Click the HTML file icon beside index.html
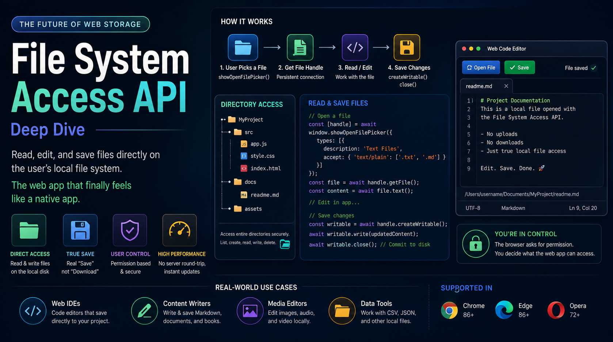This screenshot has width=613, height=342. tap(244, 168)
